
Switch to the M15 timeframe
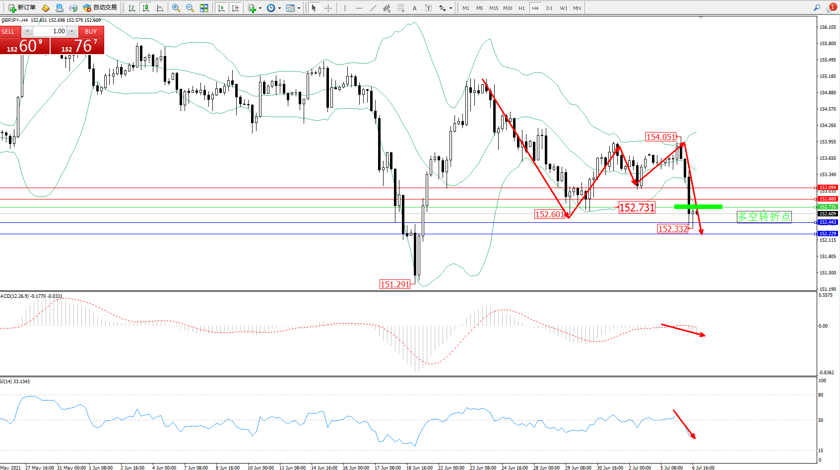[493, 8]
